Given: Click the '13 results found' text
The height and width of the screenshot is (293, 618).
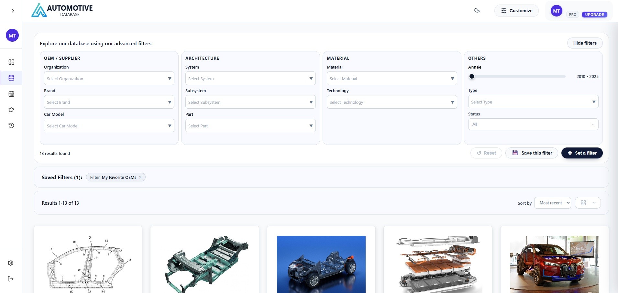Looking at the screenshot, I should (x=55, y=153).
